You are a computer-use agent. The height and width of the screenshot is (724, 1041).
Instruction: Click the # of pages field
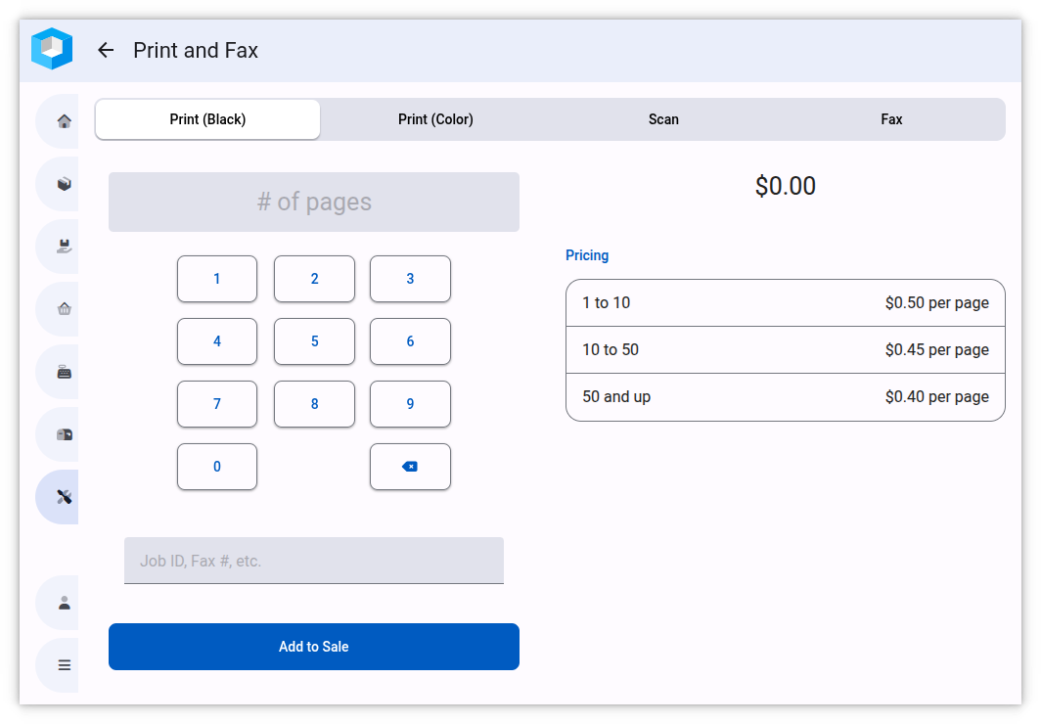(313, 203)
